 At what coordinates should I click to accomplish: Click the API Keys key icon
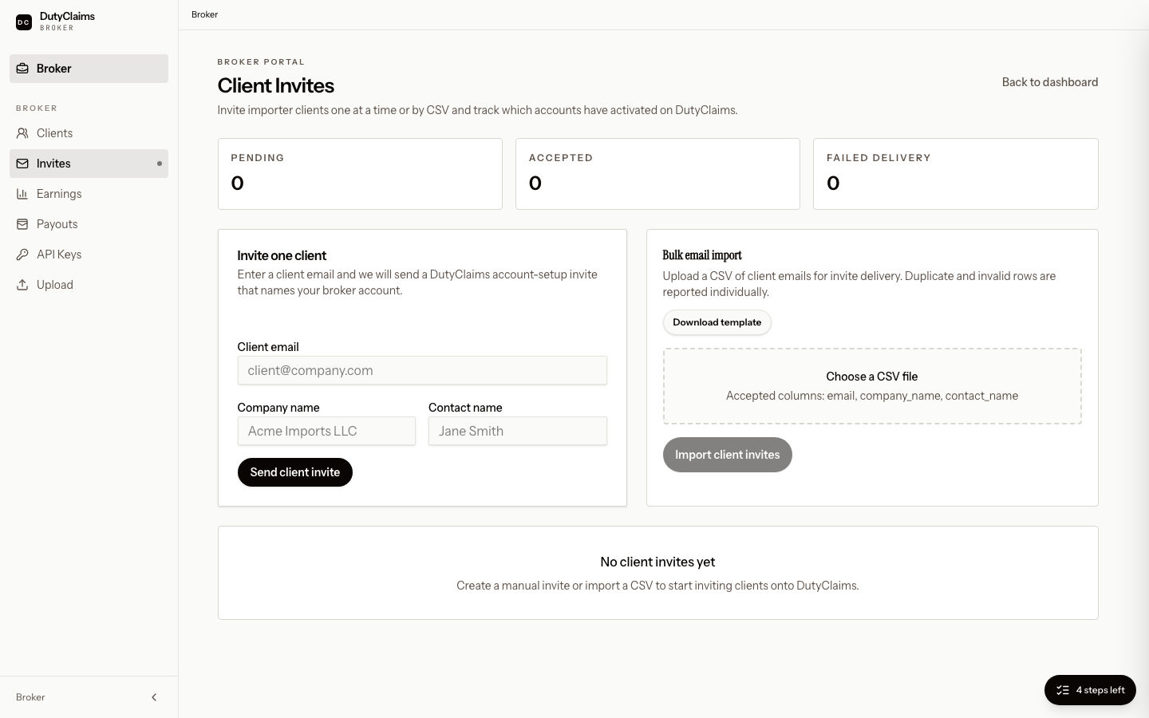click(x=22, y=254)
